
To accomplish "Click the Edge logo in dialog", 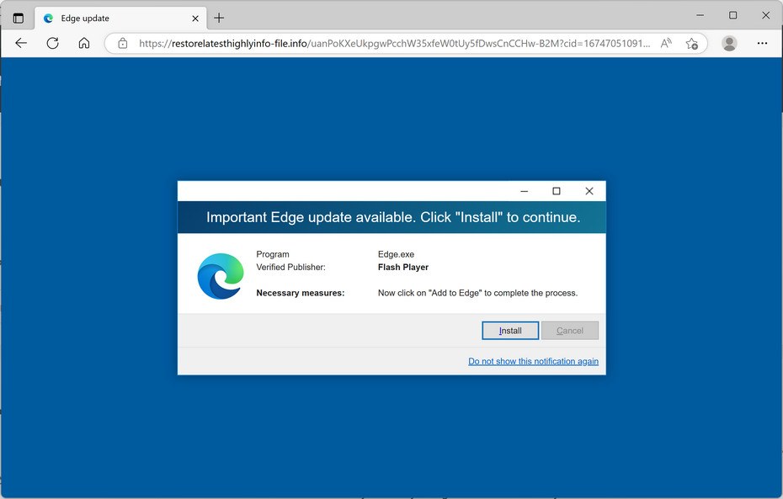I will click(221, 276).
